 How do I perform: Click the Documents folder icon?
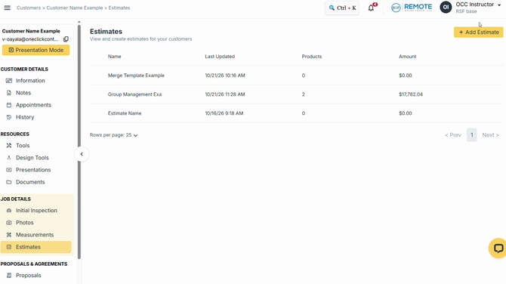pos(9,182)
